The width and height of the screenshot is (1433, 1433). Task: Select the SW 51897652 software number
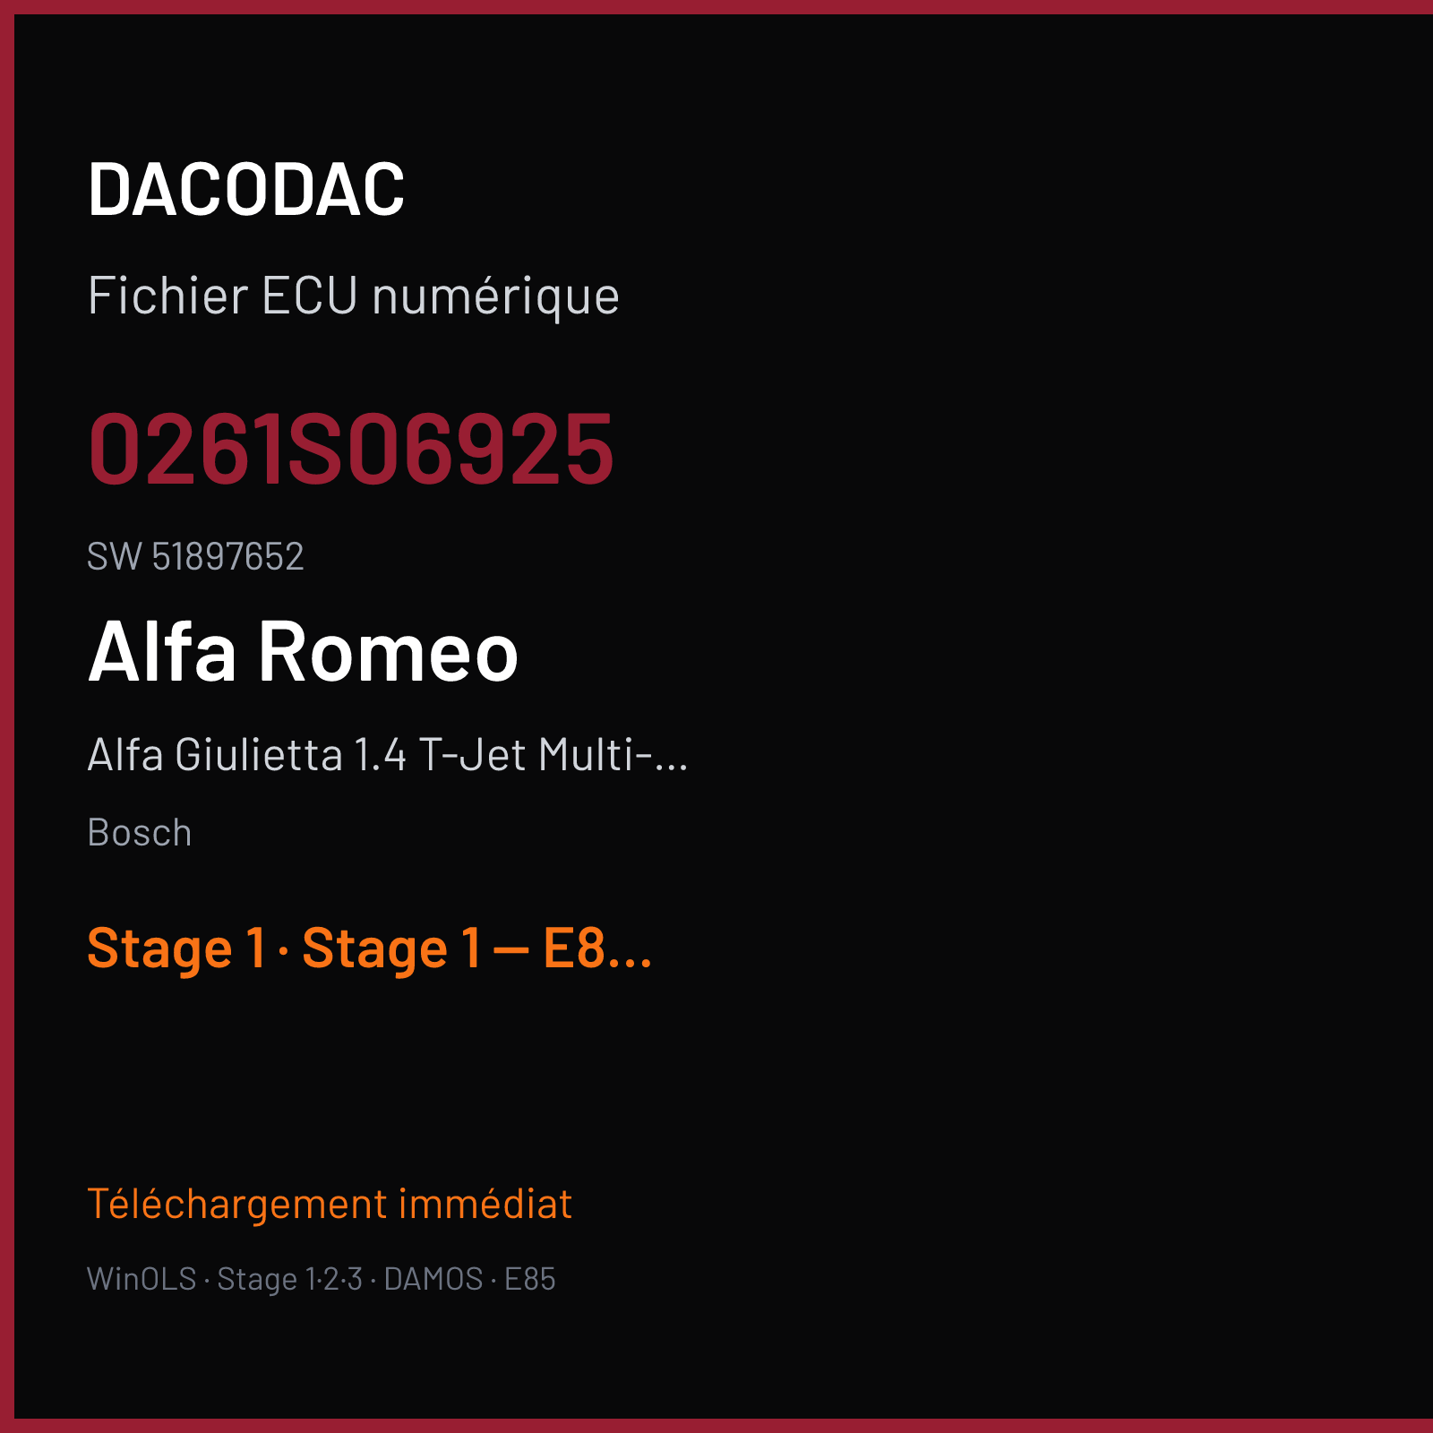click(x=195, y=556)
